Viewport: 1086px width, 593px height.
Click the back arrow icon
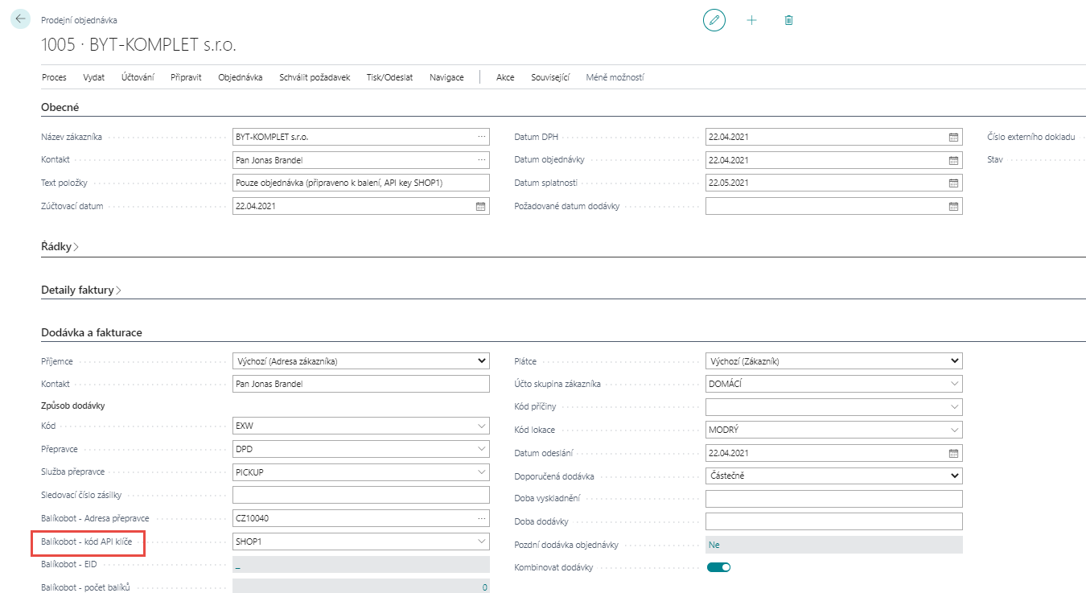(20, 19)
